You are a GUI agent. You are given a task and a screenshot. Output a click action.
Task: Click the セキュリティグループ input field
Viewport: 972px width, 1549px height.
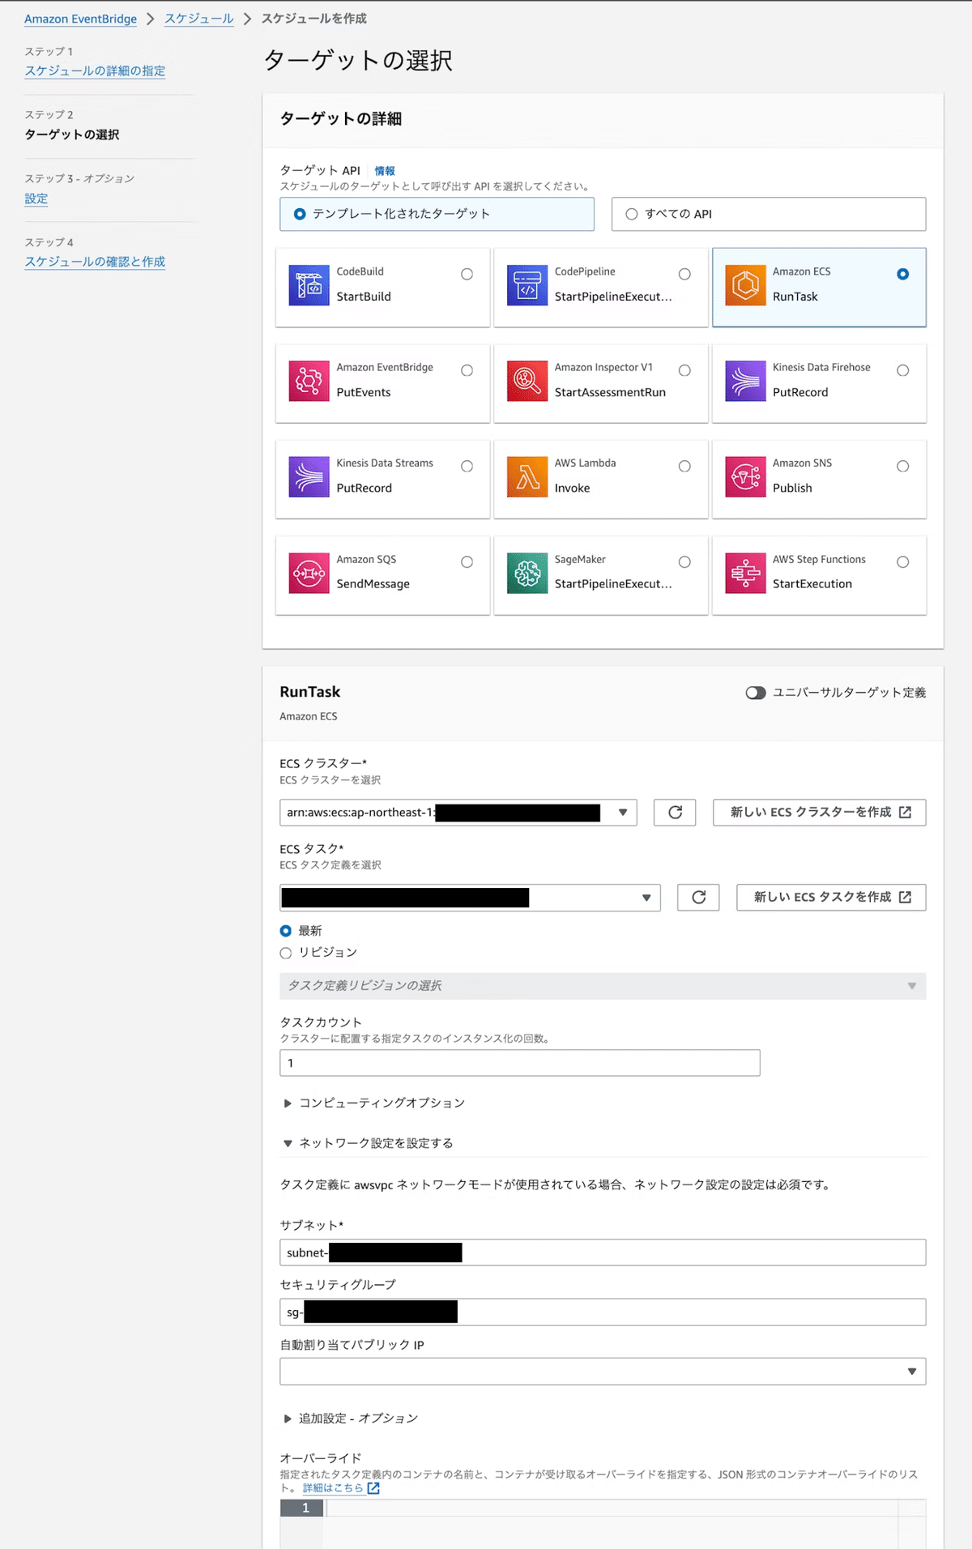pos(603,1312)
